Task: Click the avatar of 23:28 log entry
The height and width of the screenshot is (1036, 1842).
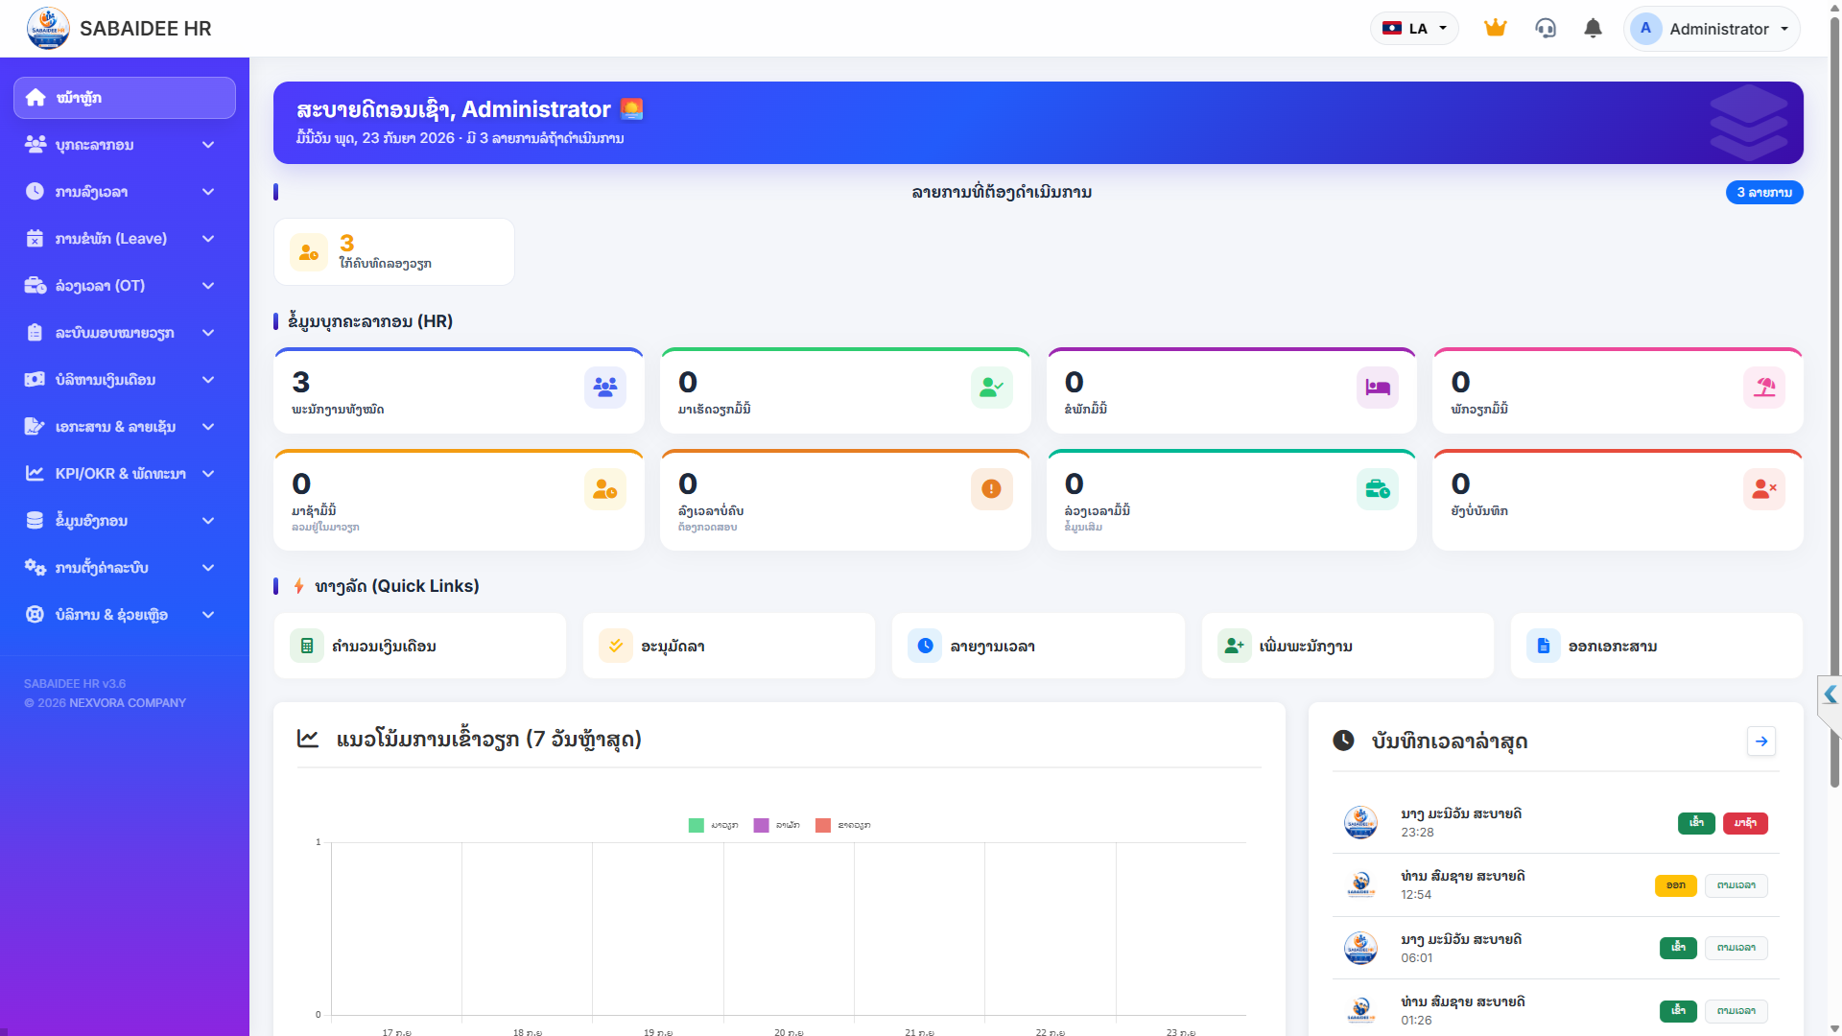Action: pos(1360,822)
